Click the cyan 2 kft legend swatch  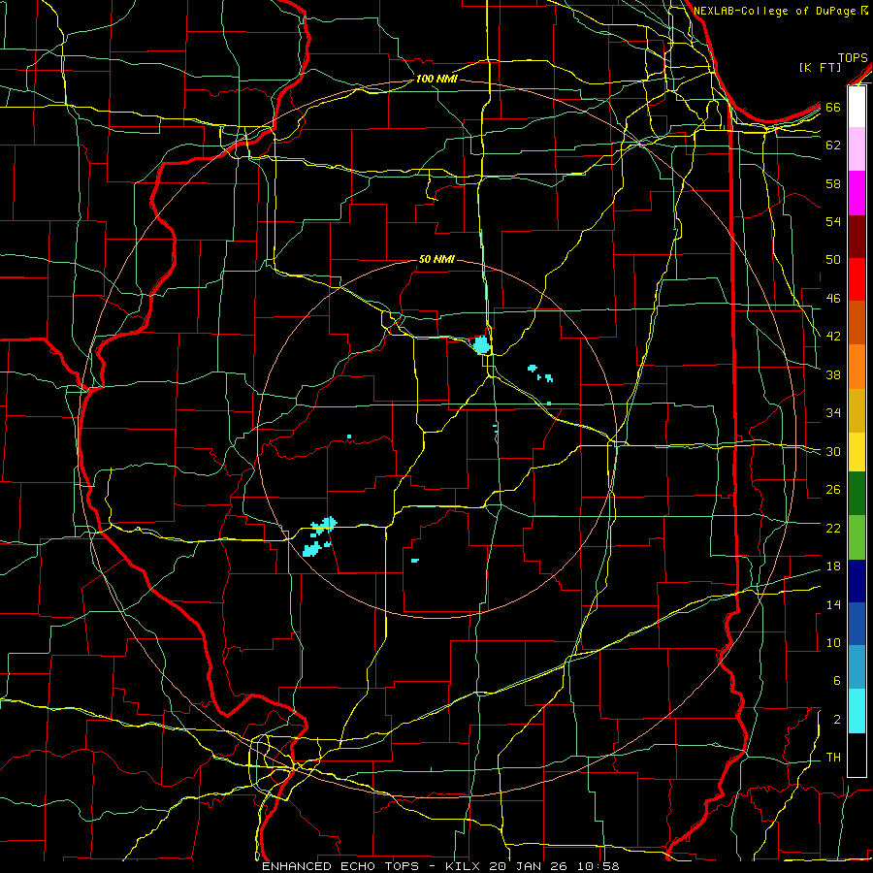[x=857, y=711]
